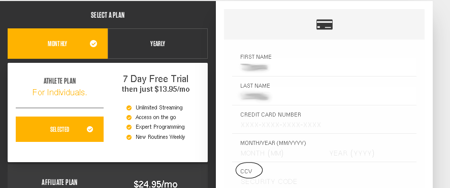Focus the First Name field
This screenshot has width=450, height=188.
coord(325,67)
